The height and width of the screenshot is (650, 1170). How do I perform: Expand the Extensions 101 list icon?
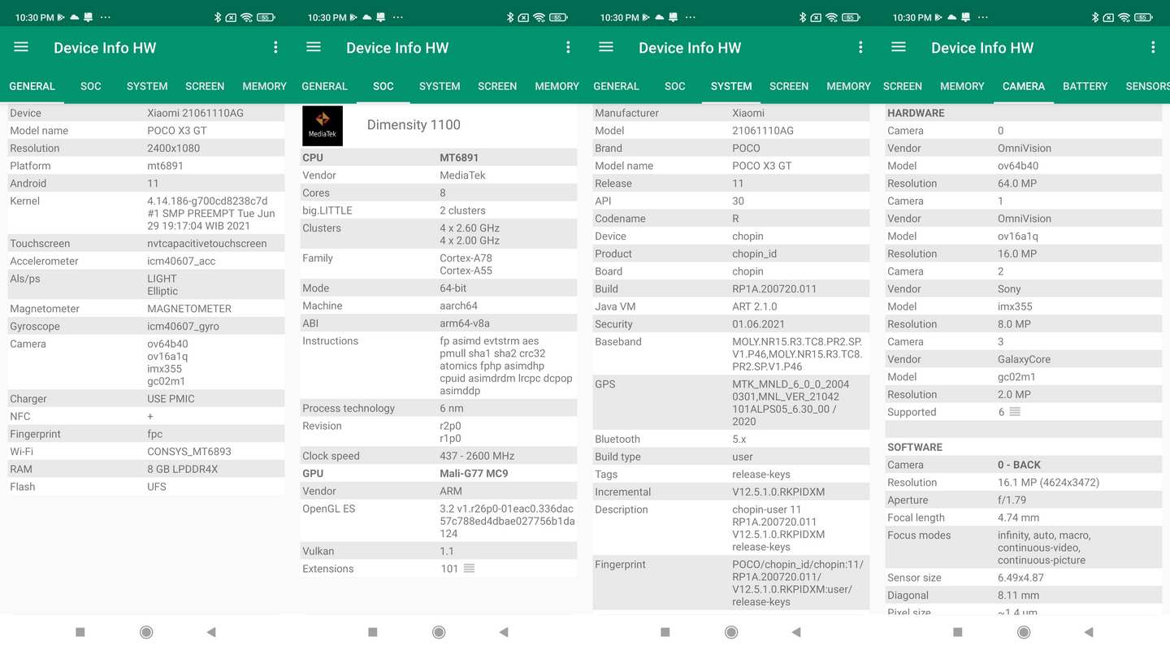[x=469, y=568]
